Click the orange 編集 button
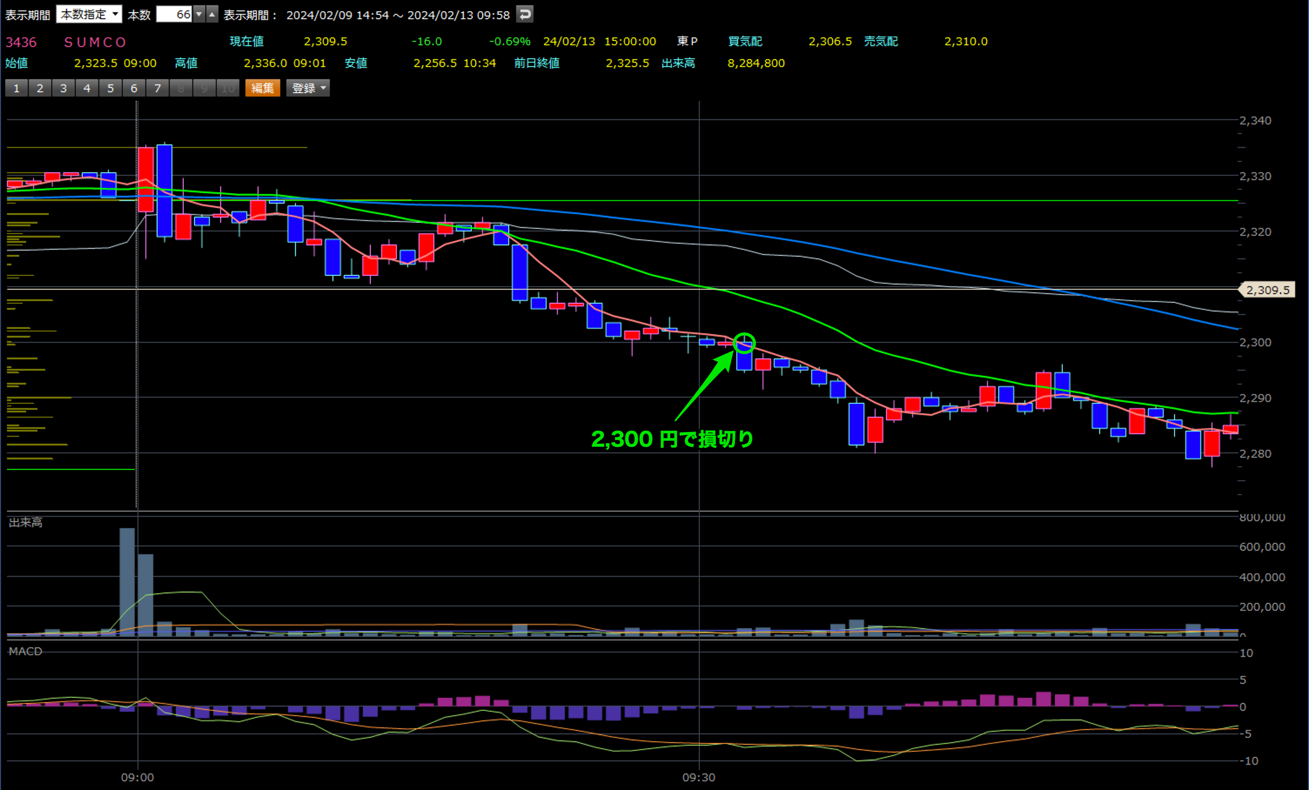The height and width of the screenshot is (790, 1309). coord(262,88)
